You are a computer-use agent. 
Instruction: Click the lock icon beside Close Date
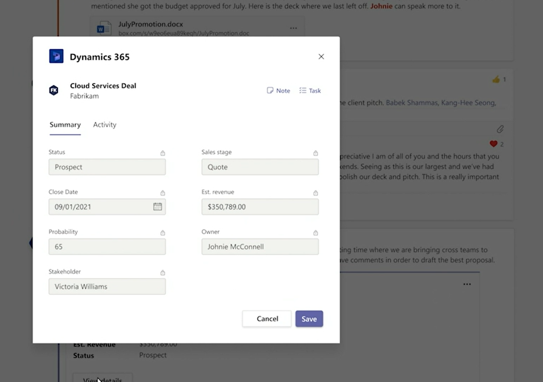click(163, 193)
